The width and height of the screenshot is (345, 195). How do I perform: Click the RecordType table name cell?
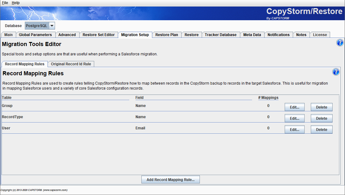tap(12, 117)
